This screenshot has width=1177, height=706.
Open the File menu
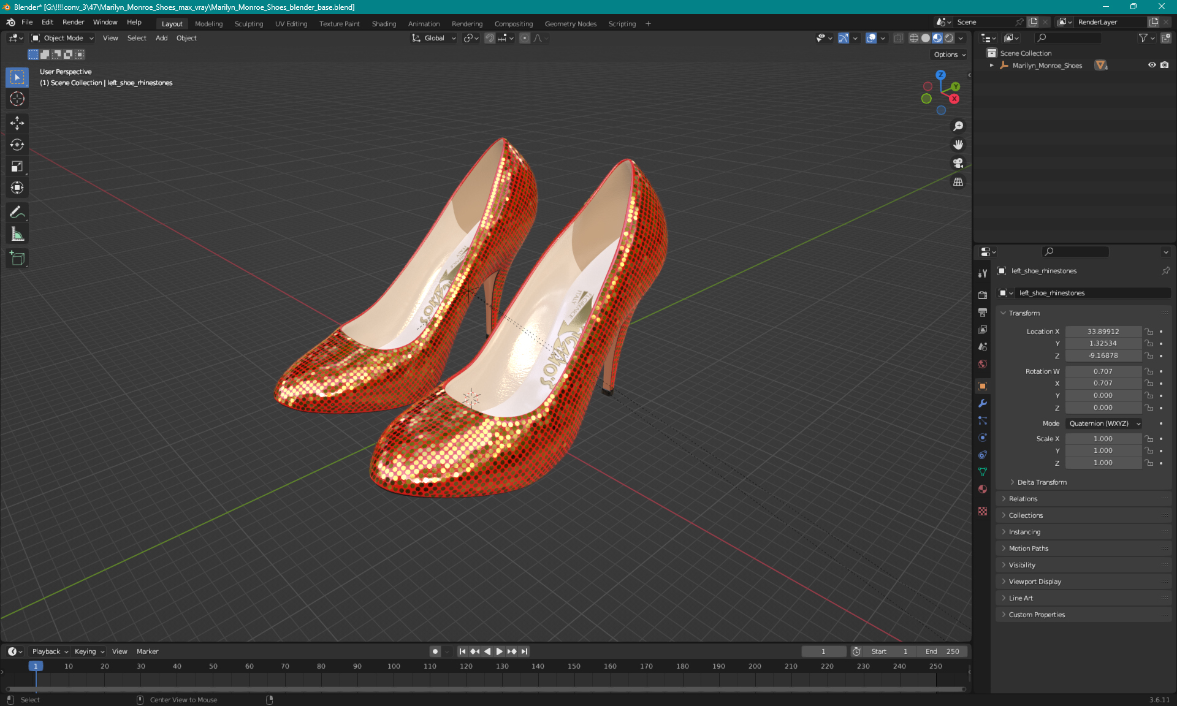pos(27,22)
